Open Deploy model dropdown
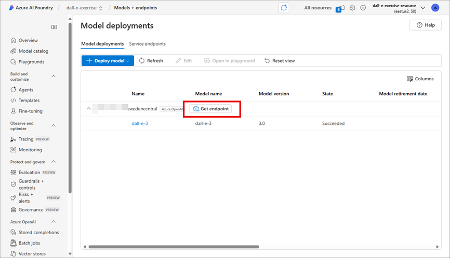 [x=108, y=61]
